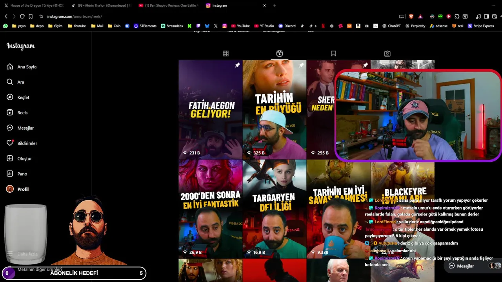The image size is (502, 282).
Task: Open the Coin bookmarks folder
Action: [114, 26]
